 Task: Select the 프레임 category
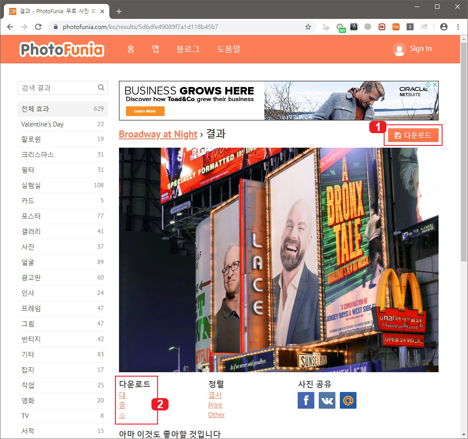coord(63,308)
